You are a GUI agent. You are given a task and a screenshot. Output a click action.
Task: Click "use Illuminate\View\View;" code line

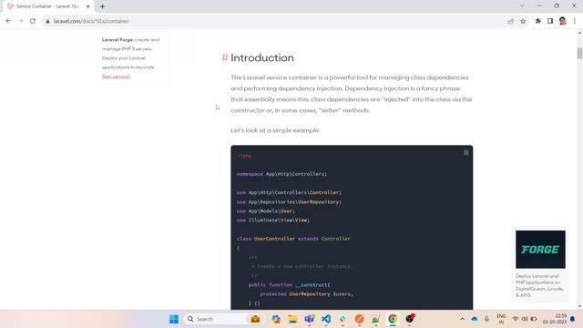coord(273,220)
